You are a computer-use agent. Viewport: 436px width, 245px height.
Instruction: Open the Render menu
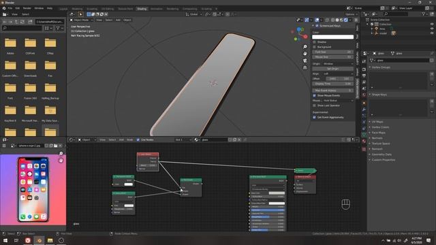click(x=27, y=8)
